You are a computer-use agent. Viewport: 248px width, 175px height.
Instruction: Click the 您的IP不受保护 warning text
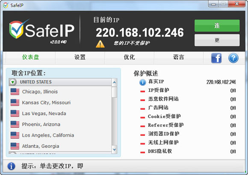pyautogui.click(x=132, y=43)
